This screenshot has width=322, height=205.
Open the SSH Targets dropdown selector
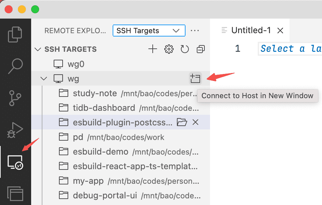pos(149,31)
